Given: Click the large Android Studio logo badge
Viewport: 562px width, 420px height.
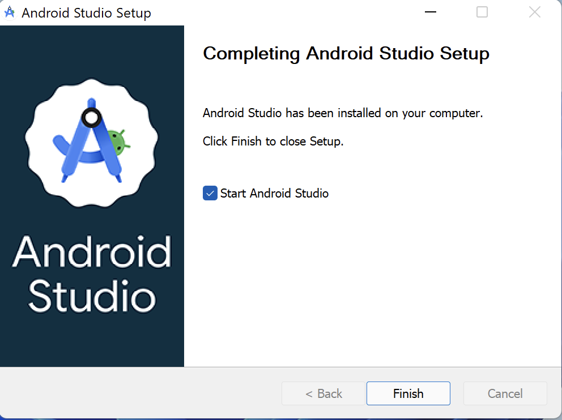Looking at the screenshot, I should tap(92, 143).
